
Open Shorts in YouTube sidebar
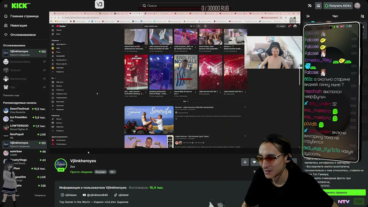tap(58, 34)
